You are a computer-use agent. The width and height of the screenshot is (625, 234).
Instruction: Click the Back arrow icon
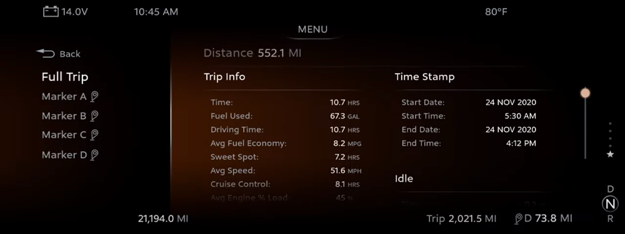pos(46,53)
